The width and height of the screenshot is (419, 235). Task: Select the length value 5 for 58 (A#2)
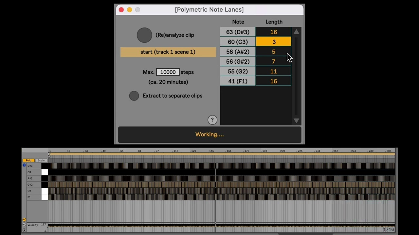(x=273, y=52)
